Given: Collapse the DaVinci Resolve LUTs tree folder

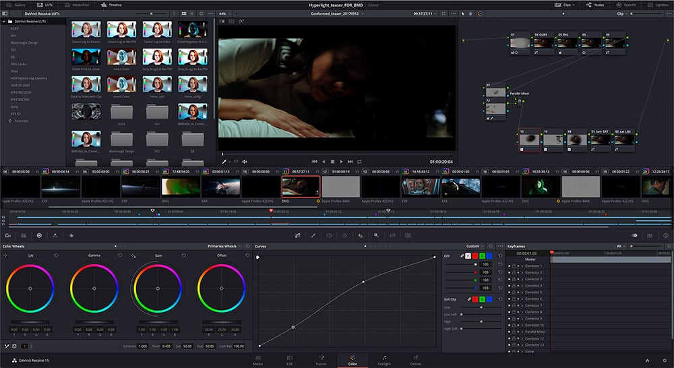Looking at the screenshot, I should click(x=4, y=21).
